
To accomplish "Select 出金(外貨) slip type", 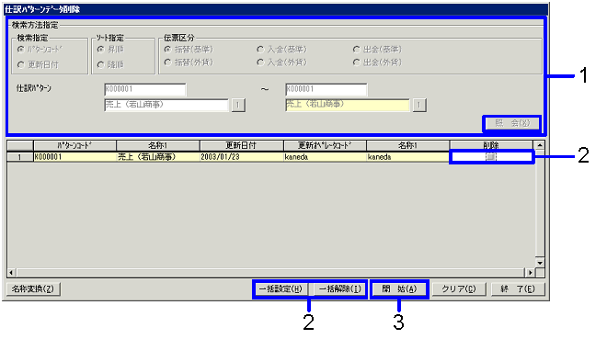I will [356, 62].
